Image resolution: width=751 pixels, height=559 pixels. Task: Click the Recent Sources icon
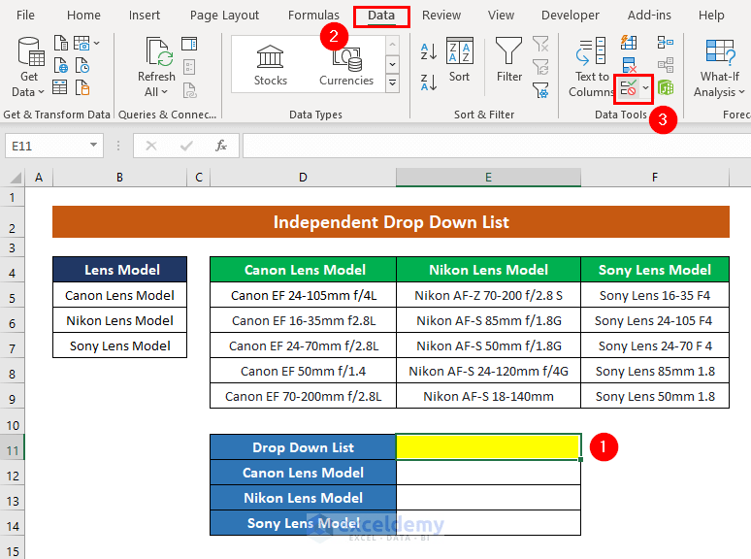tap(82, 65)
